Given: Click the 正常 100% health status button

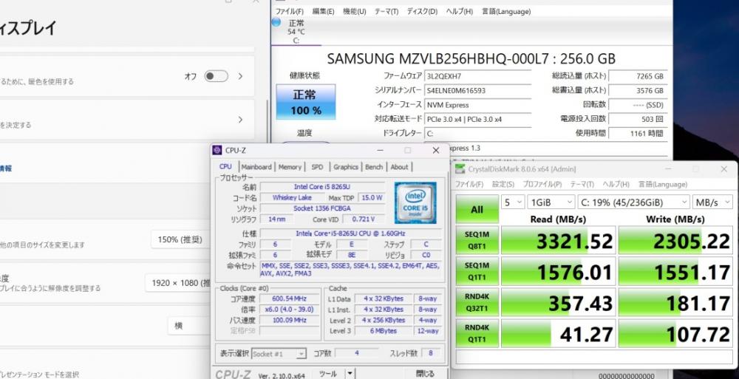Looking at the screenshot, I should tap(306, 102).
